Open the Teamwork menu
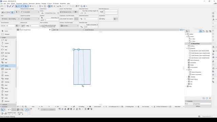 [x=32, y=3]
